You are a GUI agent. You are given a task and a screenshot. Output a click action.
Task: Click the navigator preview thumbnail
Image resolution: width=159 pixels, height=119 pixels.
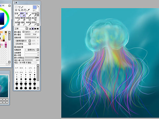(4, 86)
